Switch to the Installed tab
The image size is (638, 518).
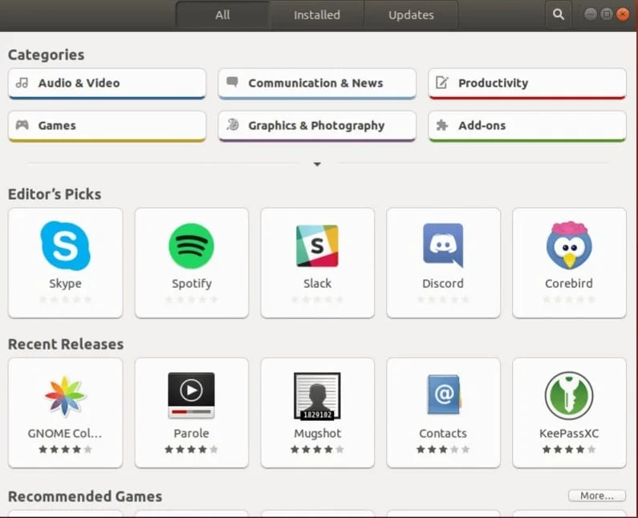click(317, 15)
